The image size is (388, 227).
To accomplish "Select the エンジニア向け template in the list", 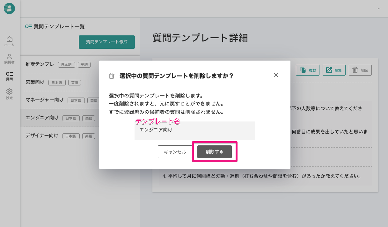I will pos(80,118).
